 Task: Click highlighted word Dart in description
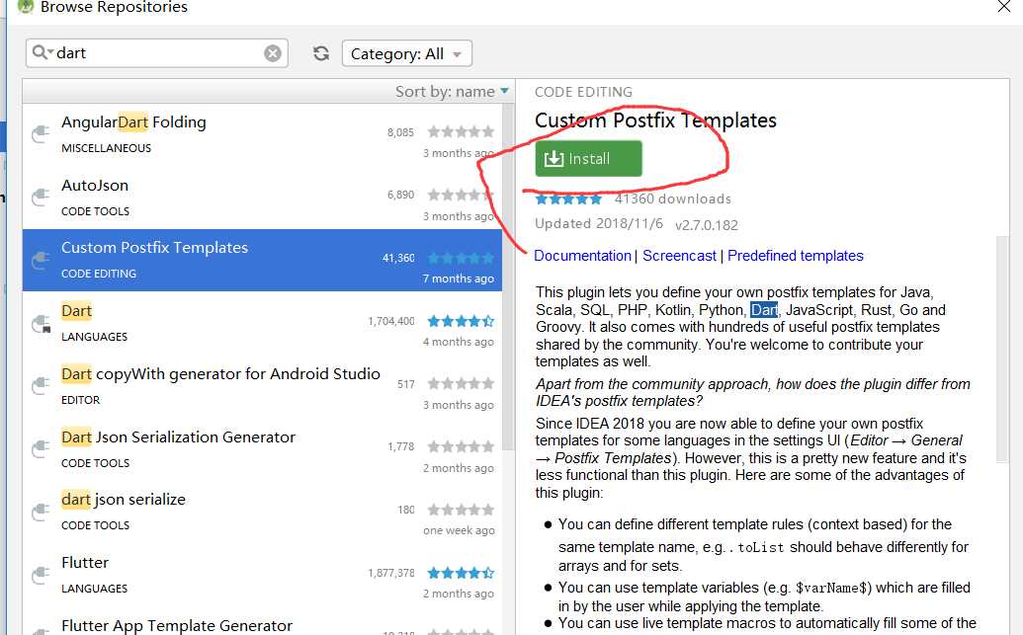764,310
